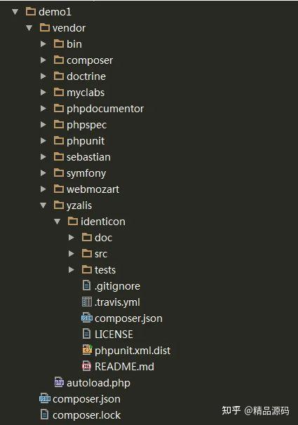Collapse the yzalis folder arrow
This screenshot has width=298, height=425.
(x=43, y=205)
